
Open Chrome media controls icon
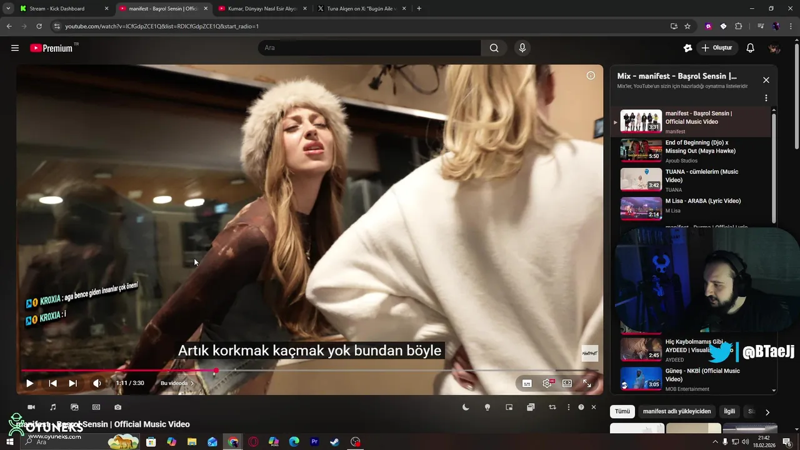761,26
